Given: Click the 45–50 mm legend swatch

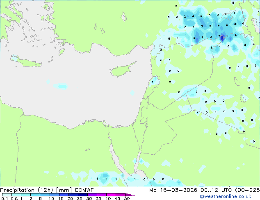Looking at the screenshot, I should click(121, 195).
